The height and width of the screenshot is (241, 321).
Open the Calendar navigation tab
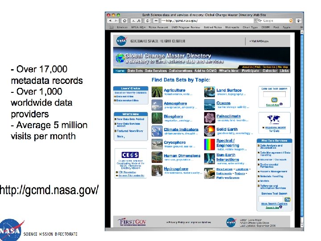click(270, 71)
